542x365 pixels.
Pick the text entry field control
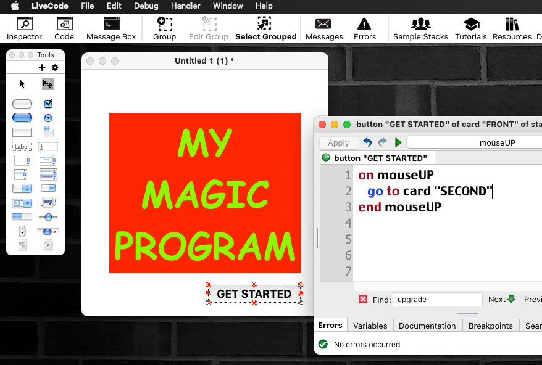pos(48,146)
